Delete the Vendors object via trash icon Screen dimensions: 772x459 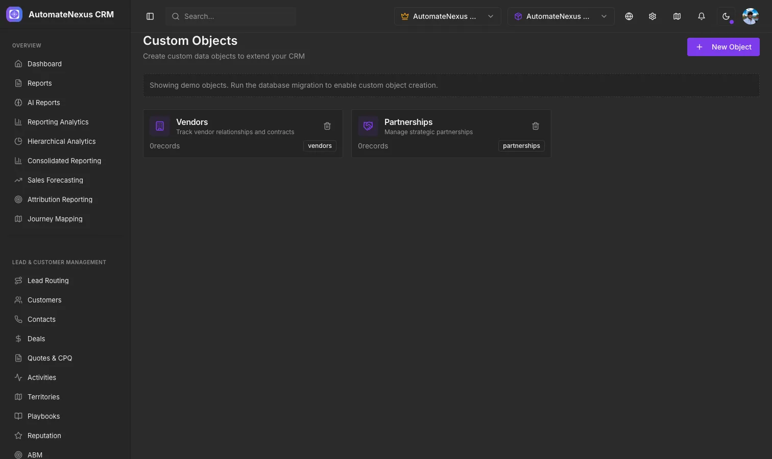[327, 126]
